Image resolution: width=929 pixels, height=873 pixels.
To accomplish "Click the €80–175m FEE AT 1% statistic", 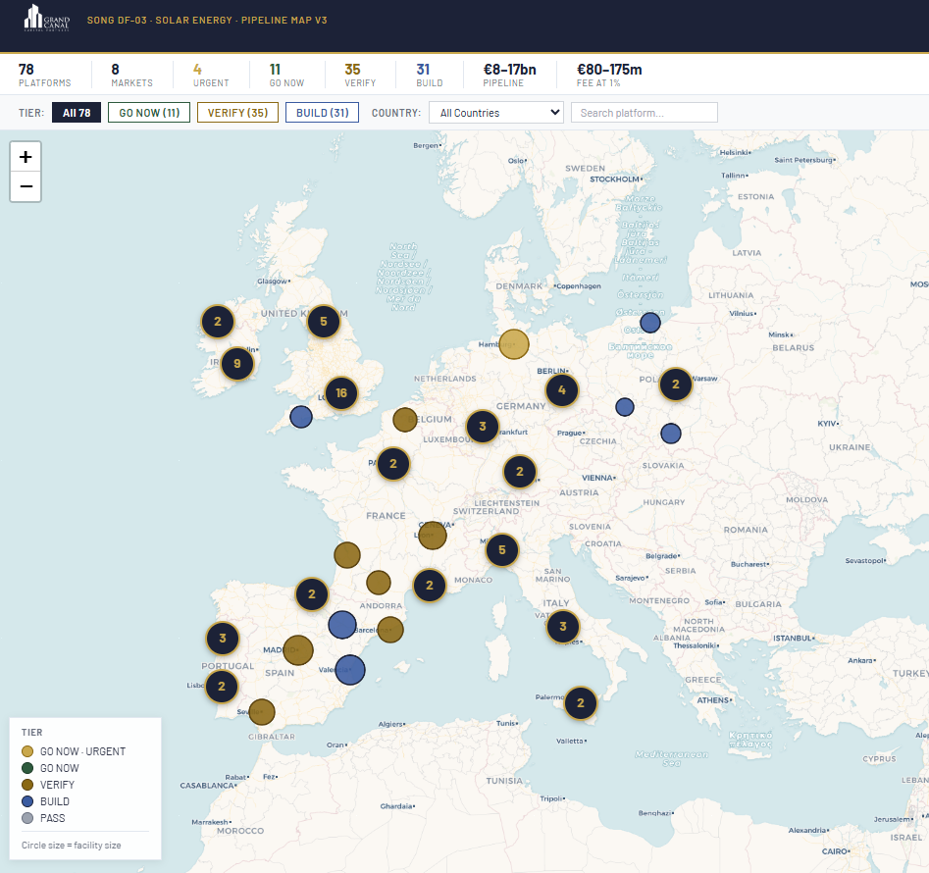I will [609, 76].
